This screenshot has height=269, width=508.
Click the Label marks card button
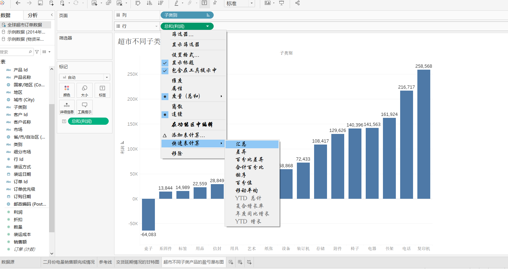[x=102, y=90]
